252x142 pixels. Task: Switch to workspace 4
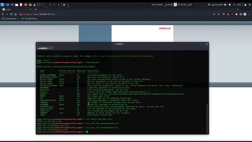click(x=58, y=5)
